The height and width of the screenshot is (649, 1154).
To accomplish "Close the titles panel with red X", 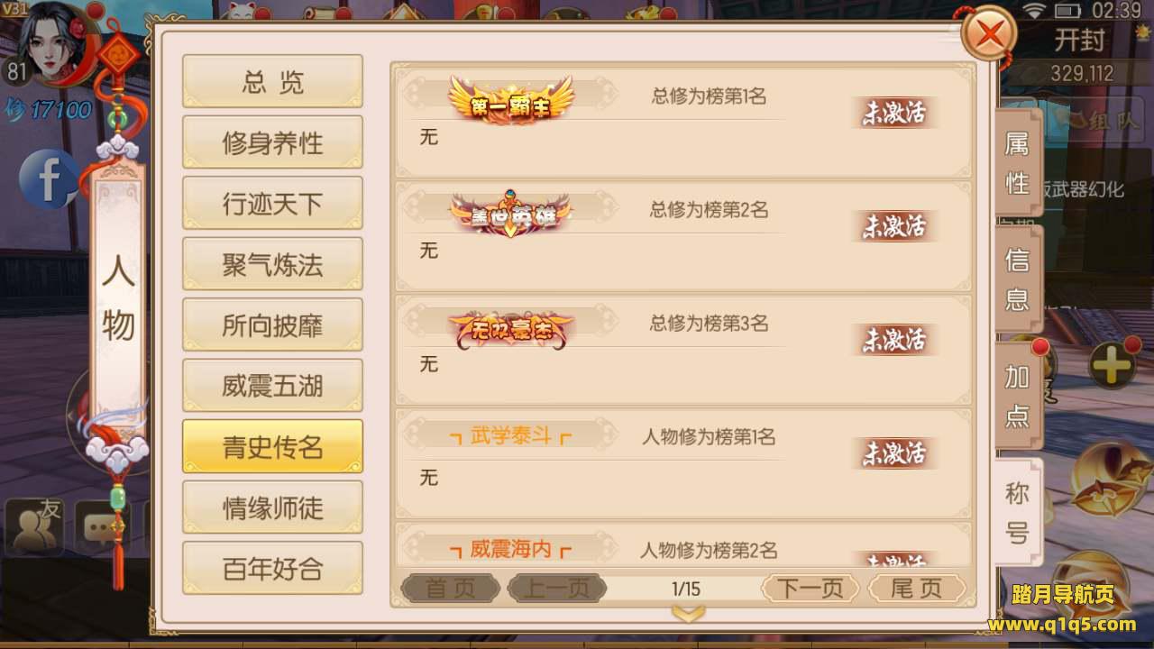I will tap(990, 35).
